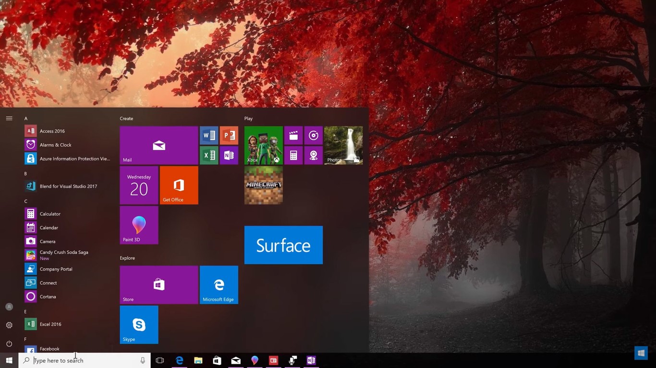Image resolution: width=656 pixels, height=368 pixels.
Task: Open Store from the taskbar
Action: [217, 360]
